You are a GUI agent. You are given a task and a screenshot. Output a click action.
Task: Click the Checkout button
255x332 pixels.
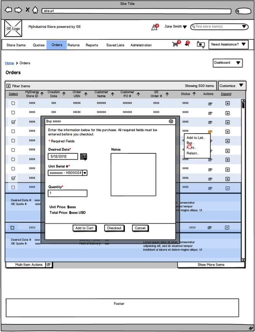(114, 228)
